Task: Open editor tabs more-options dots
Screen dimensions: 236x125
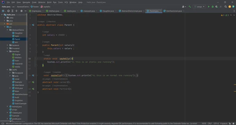Action: click(234, 11)
